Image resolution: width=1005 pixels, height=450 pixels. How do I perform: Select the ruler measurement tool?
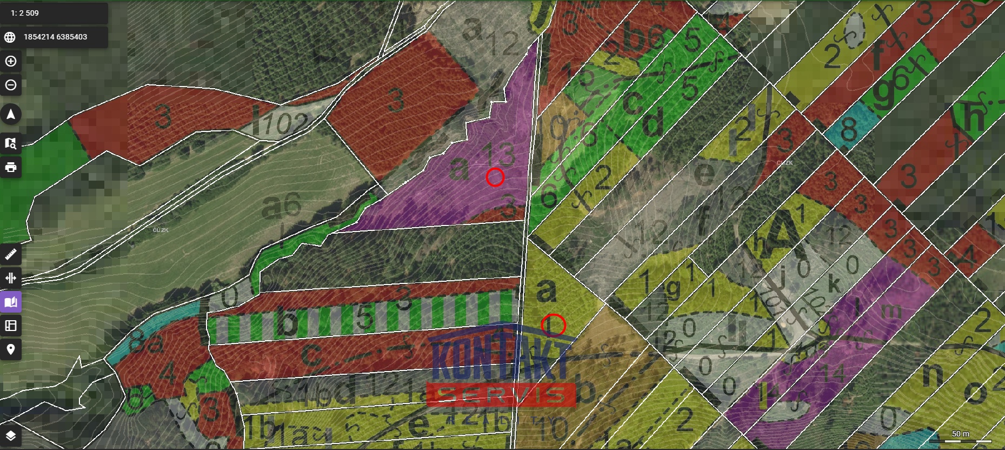11,254
